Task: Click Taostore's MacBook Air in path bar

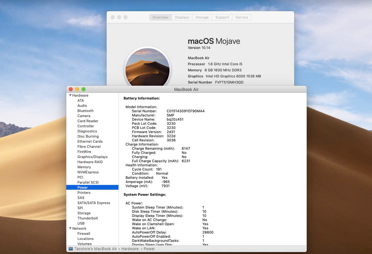Action: click(96, 249)
